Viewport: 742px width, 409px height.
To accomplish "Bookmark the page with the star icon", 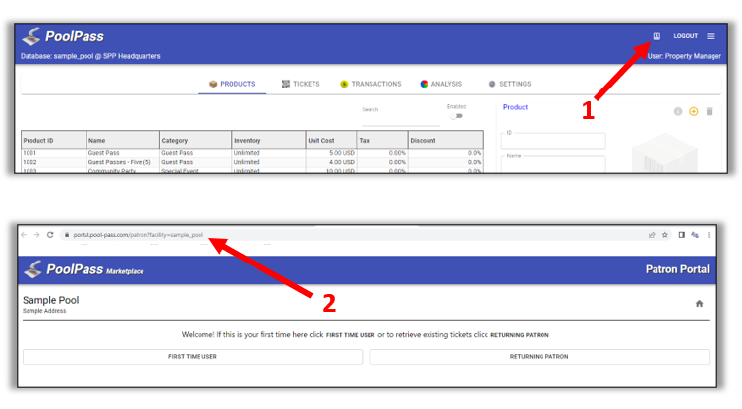I will pos(665,235).
